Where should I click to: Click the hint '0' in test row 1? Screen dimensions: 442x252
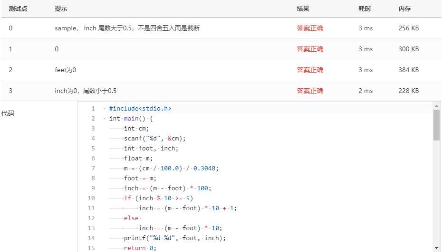point(57,49)
